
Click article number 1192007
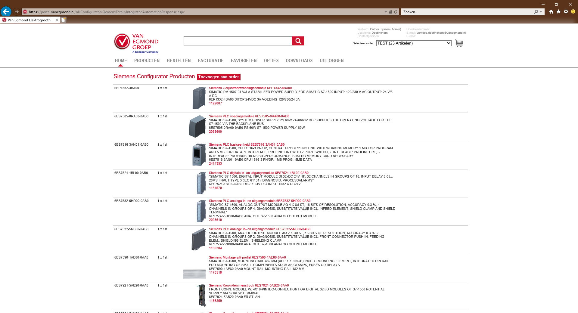(x=215, y=104)
